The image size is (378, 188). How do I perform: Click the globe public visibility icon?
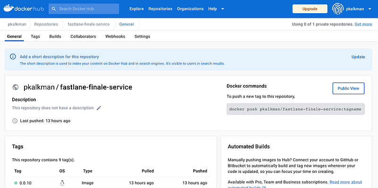(16, 87)
